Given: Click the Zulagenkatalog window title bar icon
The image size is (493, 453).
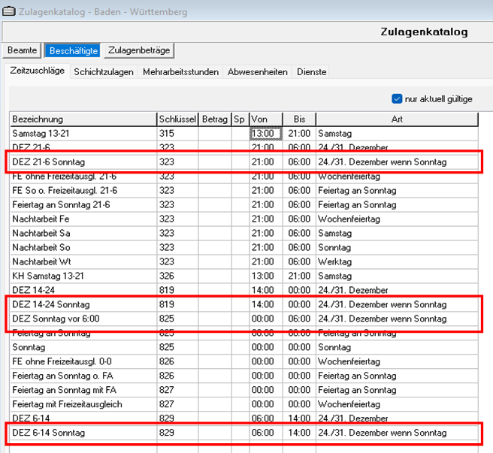Looking at the screenshot, I should pos(9,12).
